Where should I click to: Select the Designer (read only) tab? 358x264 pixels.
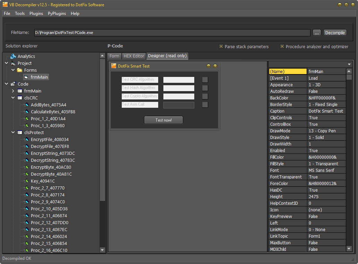tap(167, 56)
